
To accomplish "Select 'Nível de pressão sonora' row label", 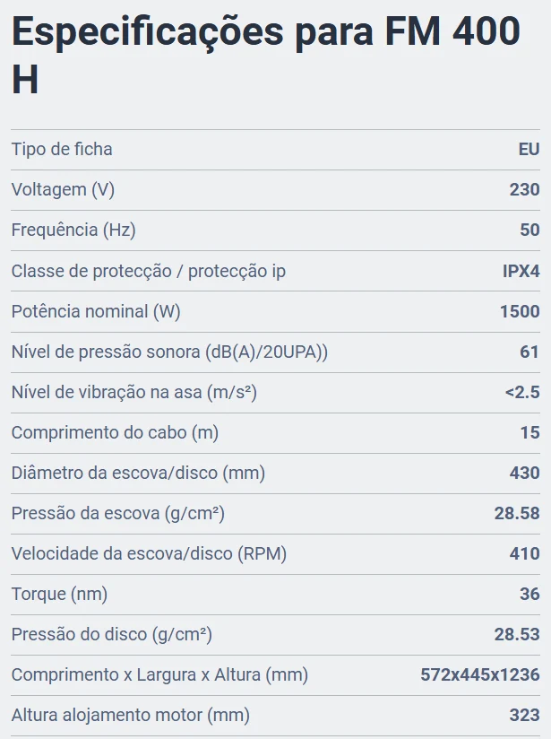I will click(x=169, y=352).
